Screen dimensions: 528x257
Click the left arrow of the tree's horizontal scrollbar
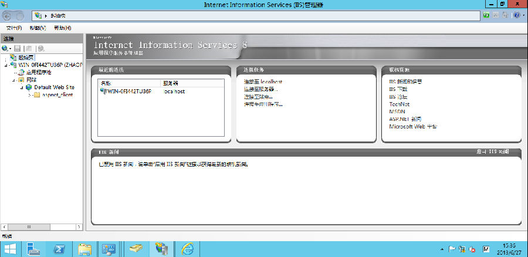4,226
